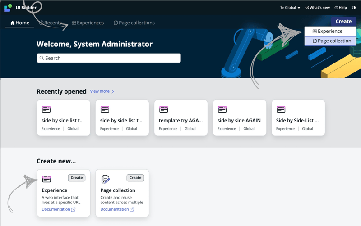This screenshot has width=361, height=226.
Task: Click the 'Experience' label on 'template try AGA...' card
Action: coord(168,129)
